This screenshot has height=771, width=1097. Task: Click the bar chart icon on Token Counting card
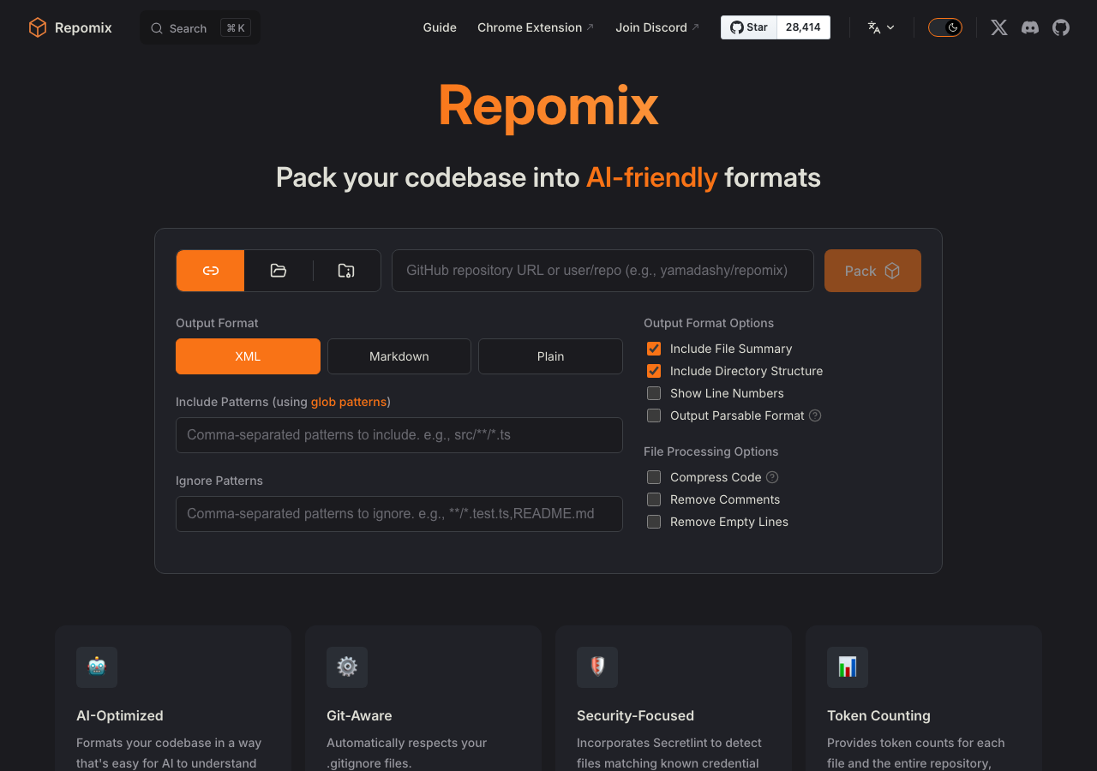[x=848, y=667]
